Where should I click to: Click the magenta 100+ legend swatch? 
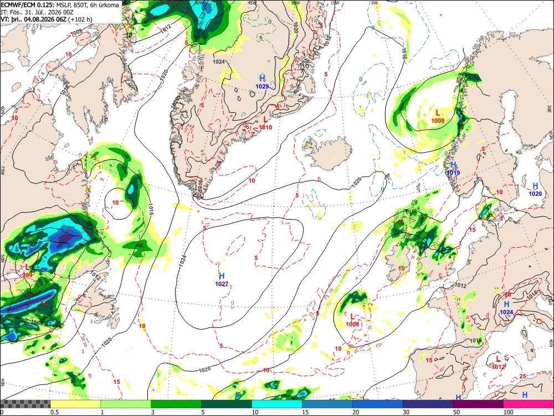pyautogui.click(x=529, y=404)
